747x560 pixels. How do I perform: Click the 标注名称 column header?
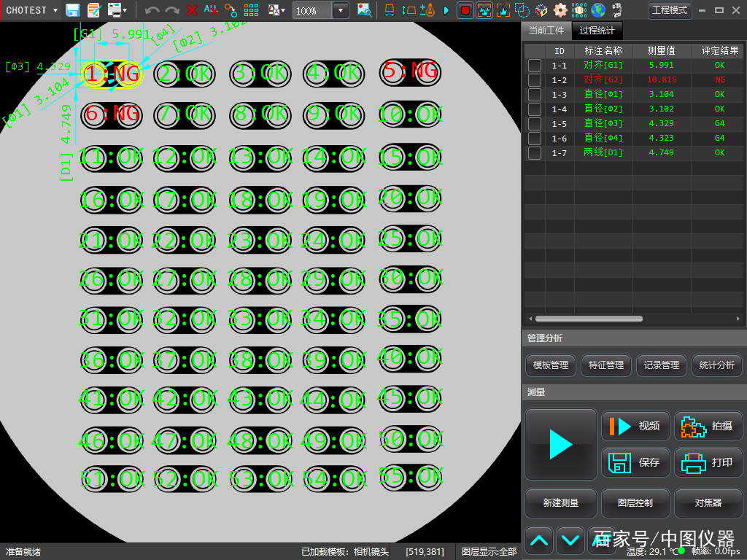[x=603, y=50]
